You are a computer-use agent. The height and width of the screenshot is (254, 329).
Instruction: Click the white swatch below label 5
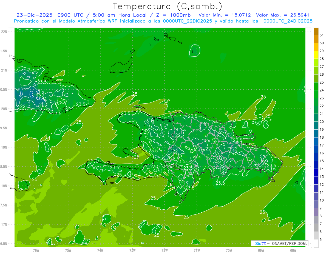click(316, 244)
